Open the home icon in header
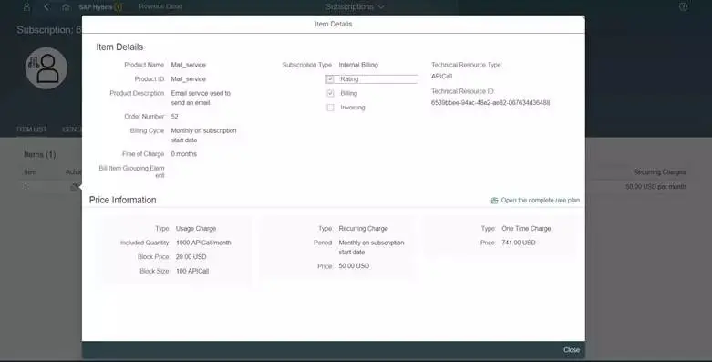Screen dimensions: 712x362 point(66,6)
